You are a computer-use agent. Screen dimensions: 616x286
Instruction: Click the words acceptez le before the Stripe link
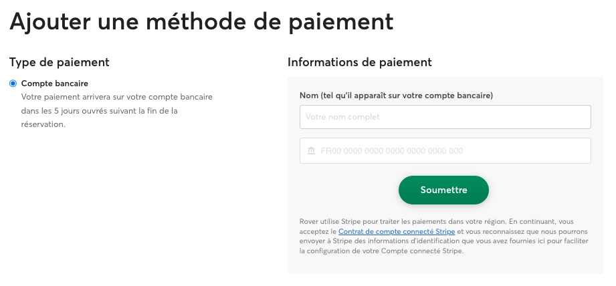(318, 231)
